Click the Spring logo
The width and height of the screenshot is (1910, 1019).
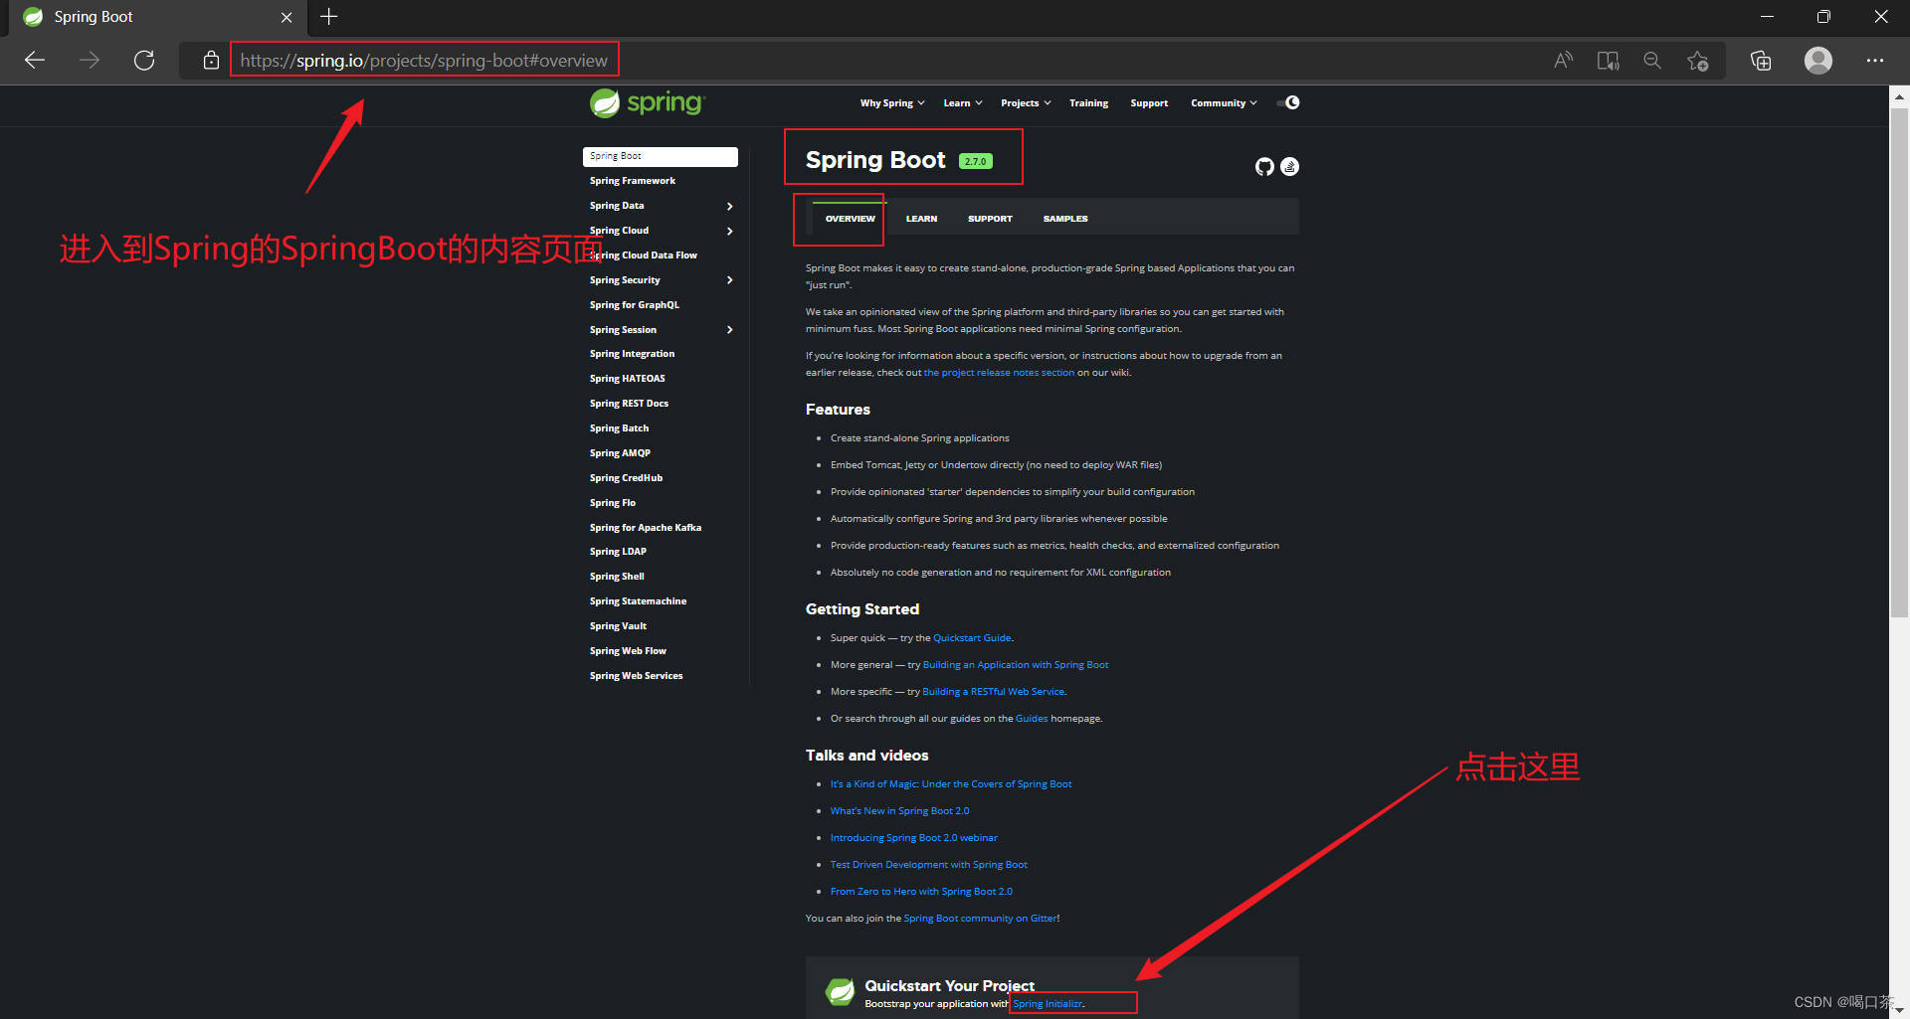tap(648, 102)
